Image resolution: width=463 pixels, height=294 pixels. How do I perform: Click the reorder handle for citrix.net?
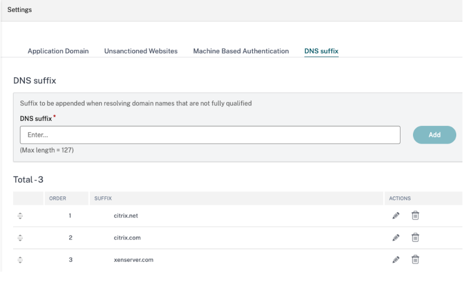click(20, 216)
